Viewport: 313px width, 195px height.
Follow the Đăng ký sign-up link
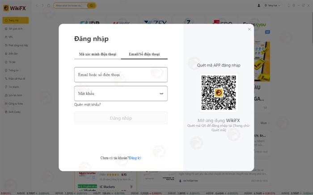(x=135, y=158)
